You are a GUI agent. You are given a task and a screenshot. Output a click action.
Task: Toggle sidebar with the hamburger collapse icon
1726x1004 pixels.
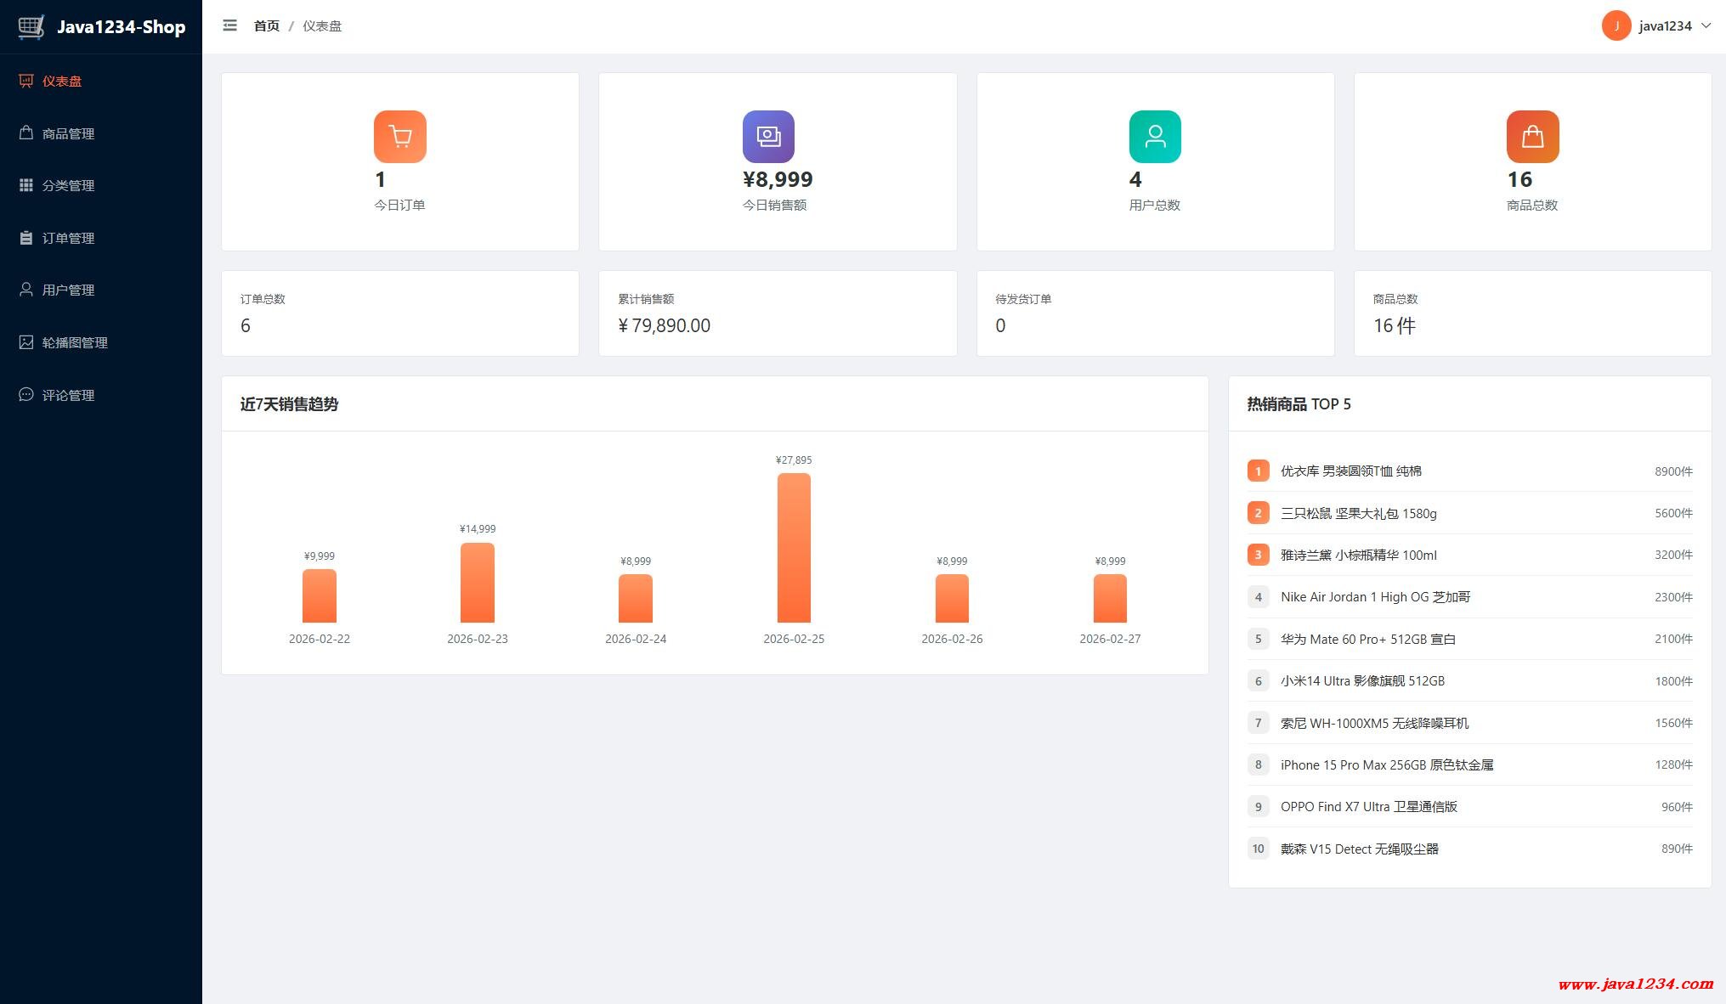click(229, 25)
